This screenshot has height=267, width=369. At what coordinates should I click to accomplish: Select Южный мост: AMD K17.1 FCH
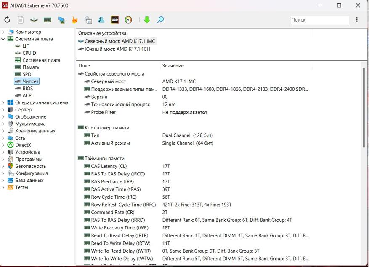point(117,49)
